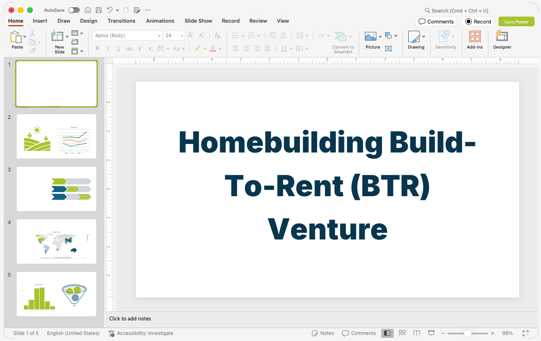Select the Format Painter brush
Viewport: 541px width, 341px height.
point(32,51)
